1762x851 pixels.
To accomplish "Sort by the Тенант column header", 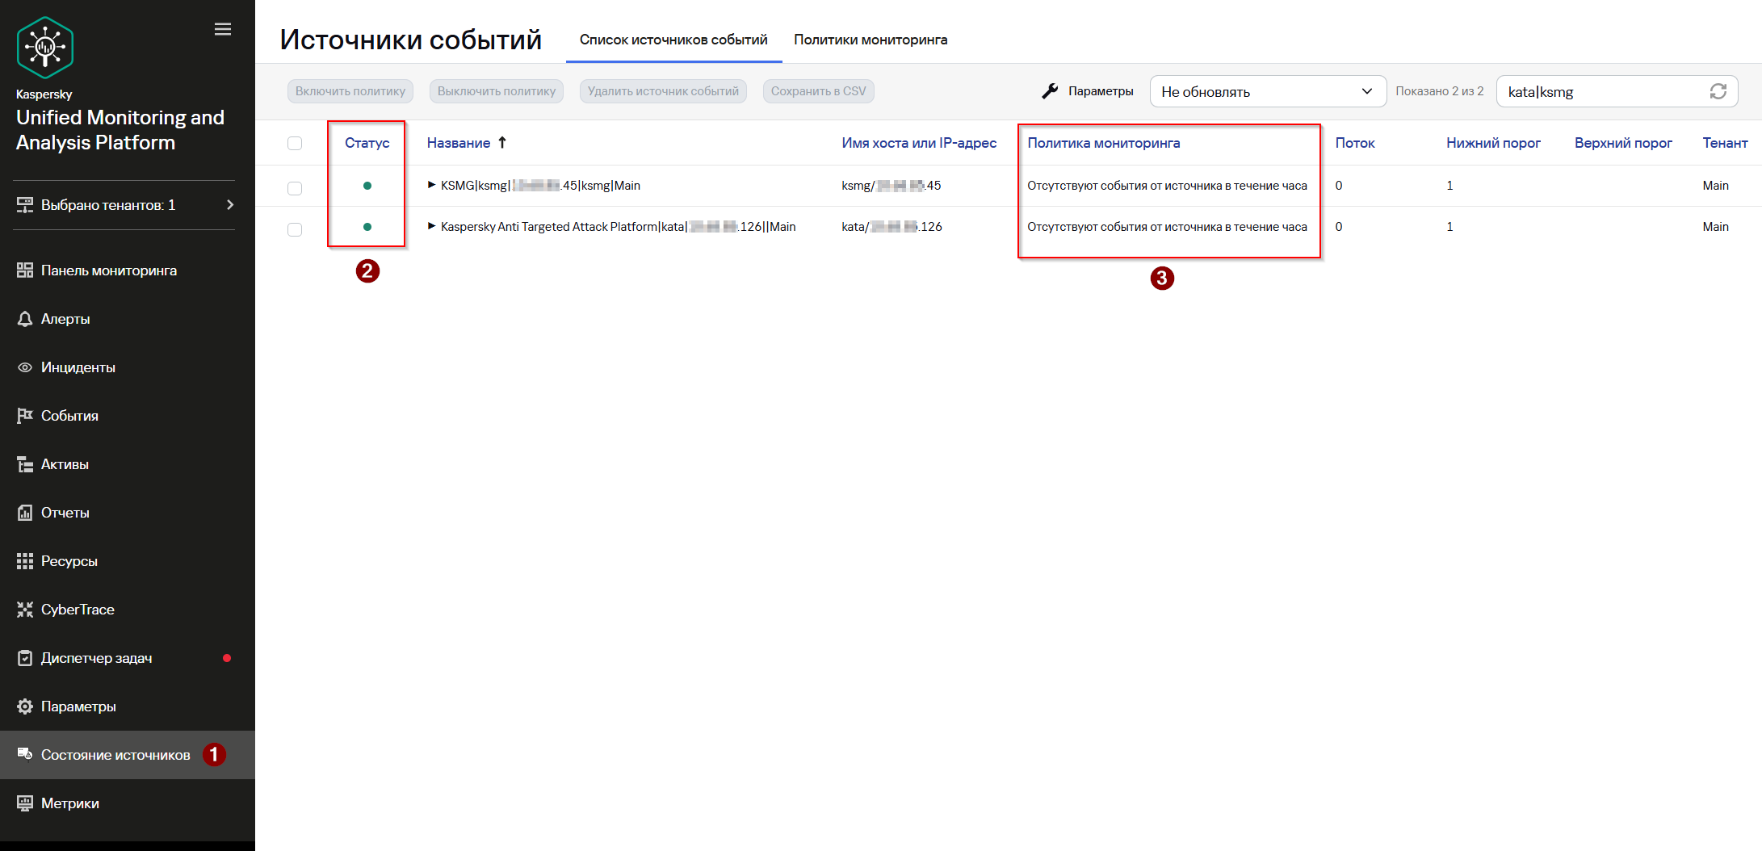I will tap(1725, 143).
